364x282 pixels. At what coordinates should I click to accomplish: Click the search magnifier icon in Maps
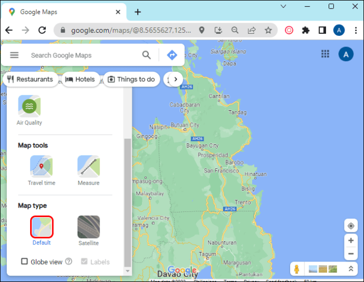tap(147, 55)
